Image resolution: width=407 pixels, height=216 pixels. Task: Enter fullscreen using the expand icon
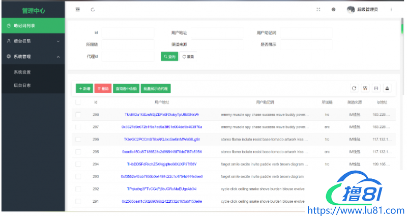318,9
